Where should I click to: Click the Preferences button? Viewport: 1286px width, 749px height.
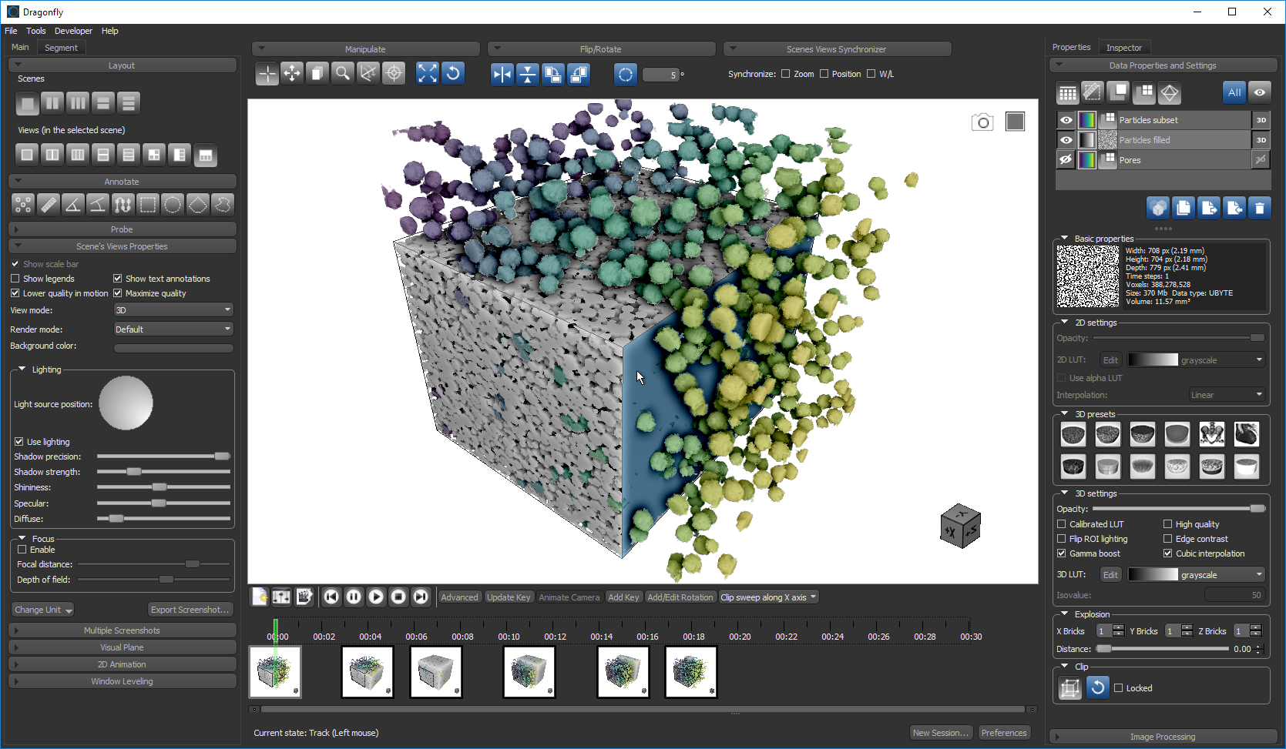click(1004, 733)
